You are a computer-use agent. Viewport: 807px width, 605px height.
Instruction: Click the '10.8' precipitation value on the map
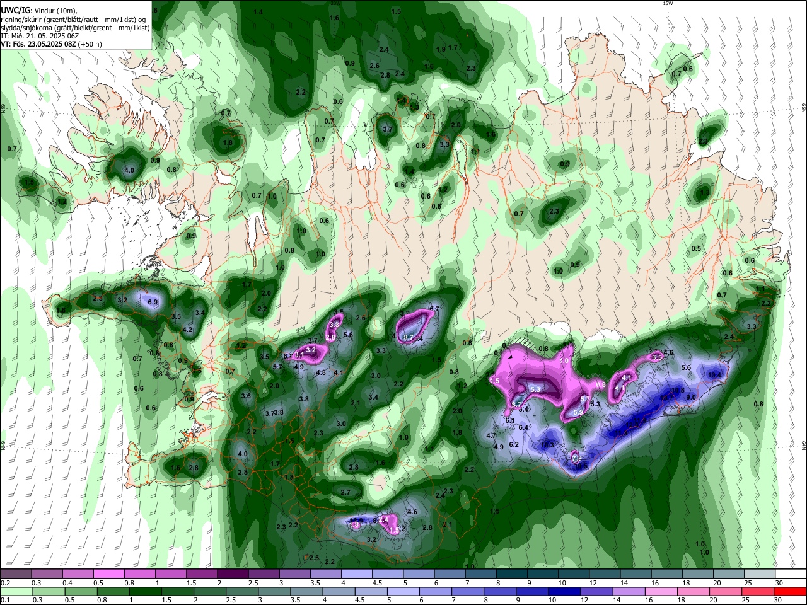678,391
